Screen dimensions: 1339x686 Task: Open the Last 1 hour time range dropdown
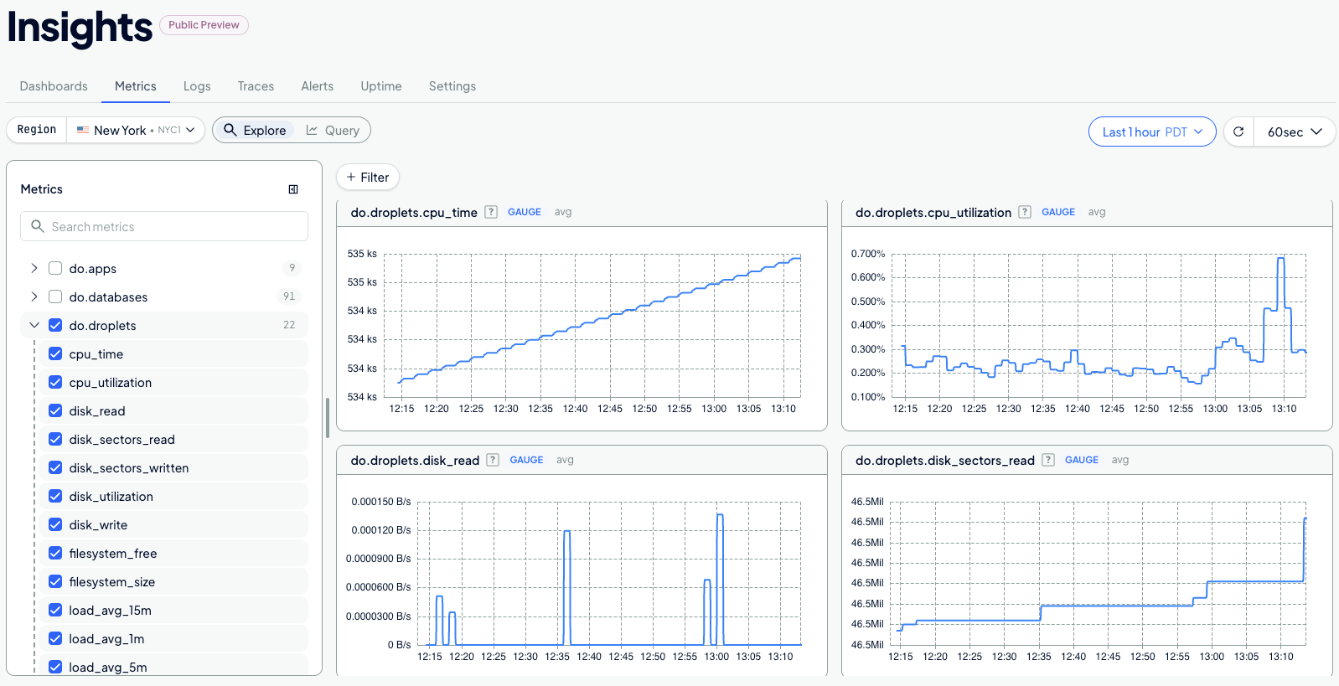(x=1152, y=132)
